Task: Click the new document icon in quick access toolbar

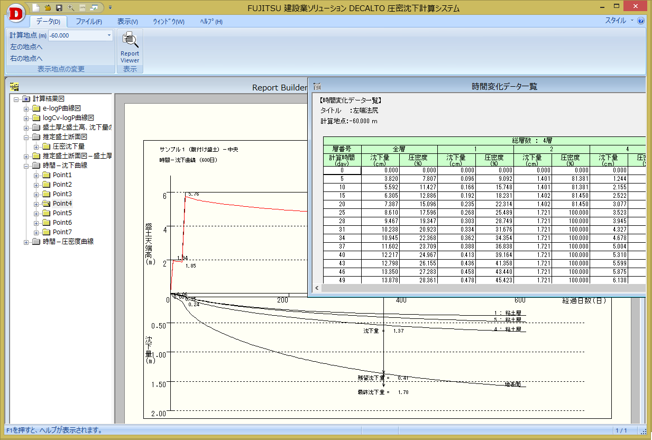Action: (36, 7)
